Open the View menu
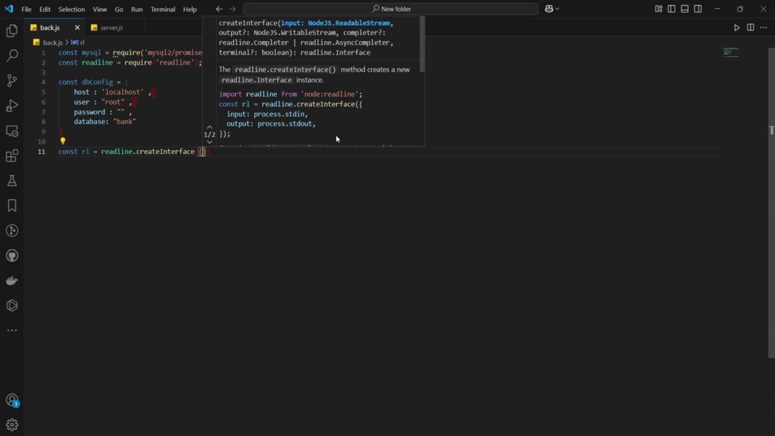The width and height of the screenshot is (775, 436). tap(100, 9)
